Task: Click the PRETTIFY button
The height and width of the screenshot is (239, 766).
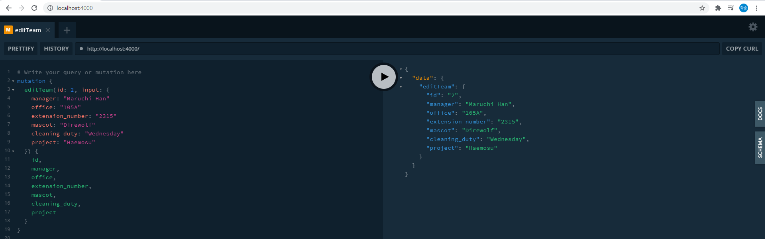Action: coord(21,49)
